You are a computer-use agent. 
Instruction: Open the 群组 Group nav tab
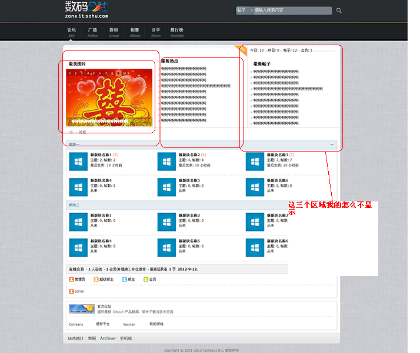[114, 32]
